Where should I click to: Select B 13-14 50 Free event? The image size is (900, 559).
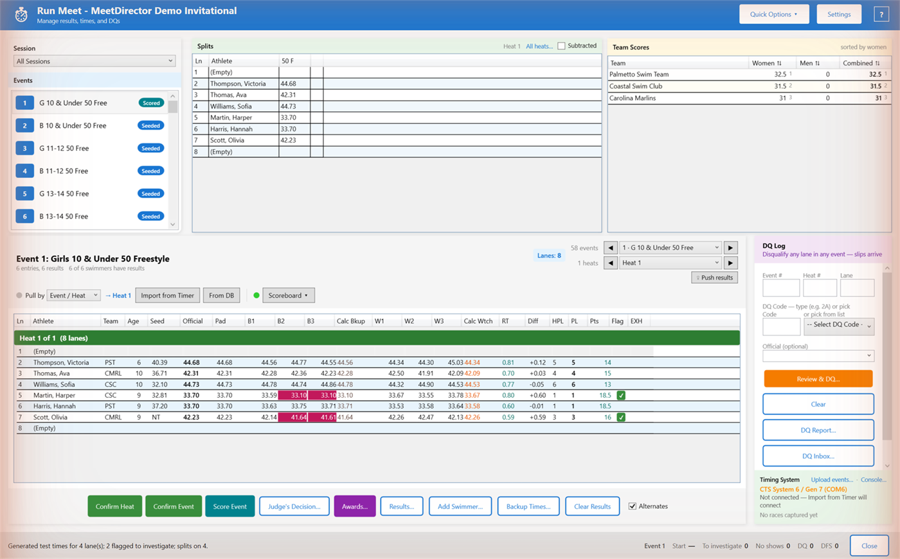89,217
